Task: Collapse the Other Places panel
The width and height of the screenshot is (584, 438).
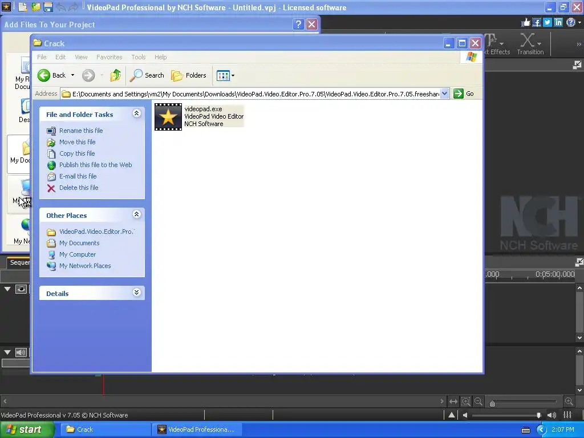Action: 137,214
